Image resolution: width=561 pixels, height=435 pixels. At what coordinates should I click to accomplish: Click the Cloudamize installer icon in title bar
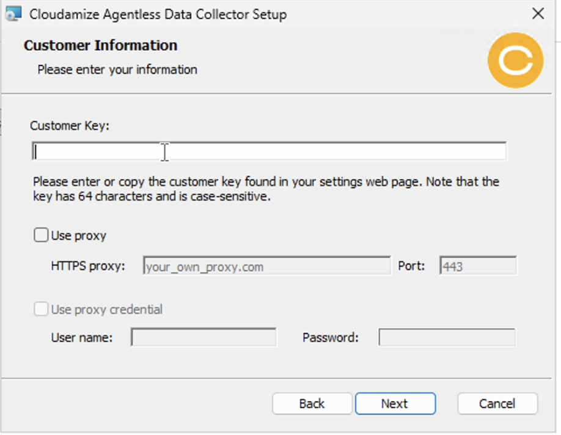[x=13, y=14]
